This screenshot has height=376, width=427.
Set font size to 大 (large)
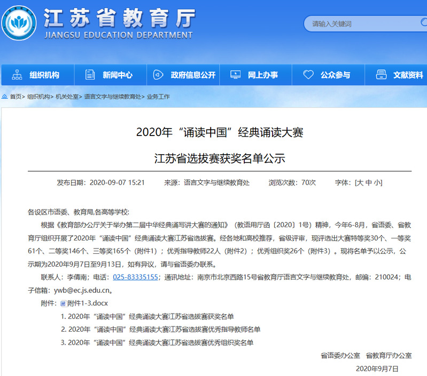pos(360,182)
